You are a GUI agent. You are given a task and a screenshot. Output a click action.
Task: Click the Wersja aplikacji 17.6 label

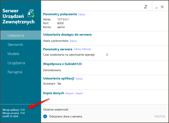pyautogui.click(x=14, y=110)
